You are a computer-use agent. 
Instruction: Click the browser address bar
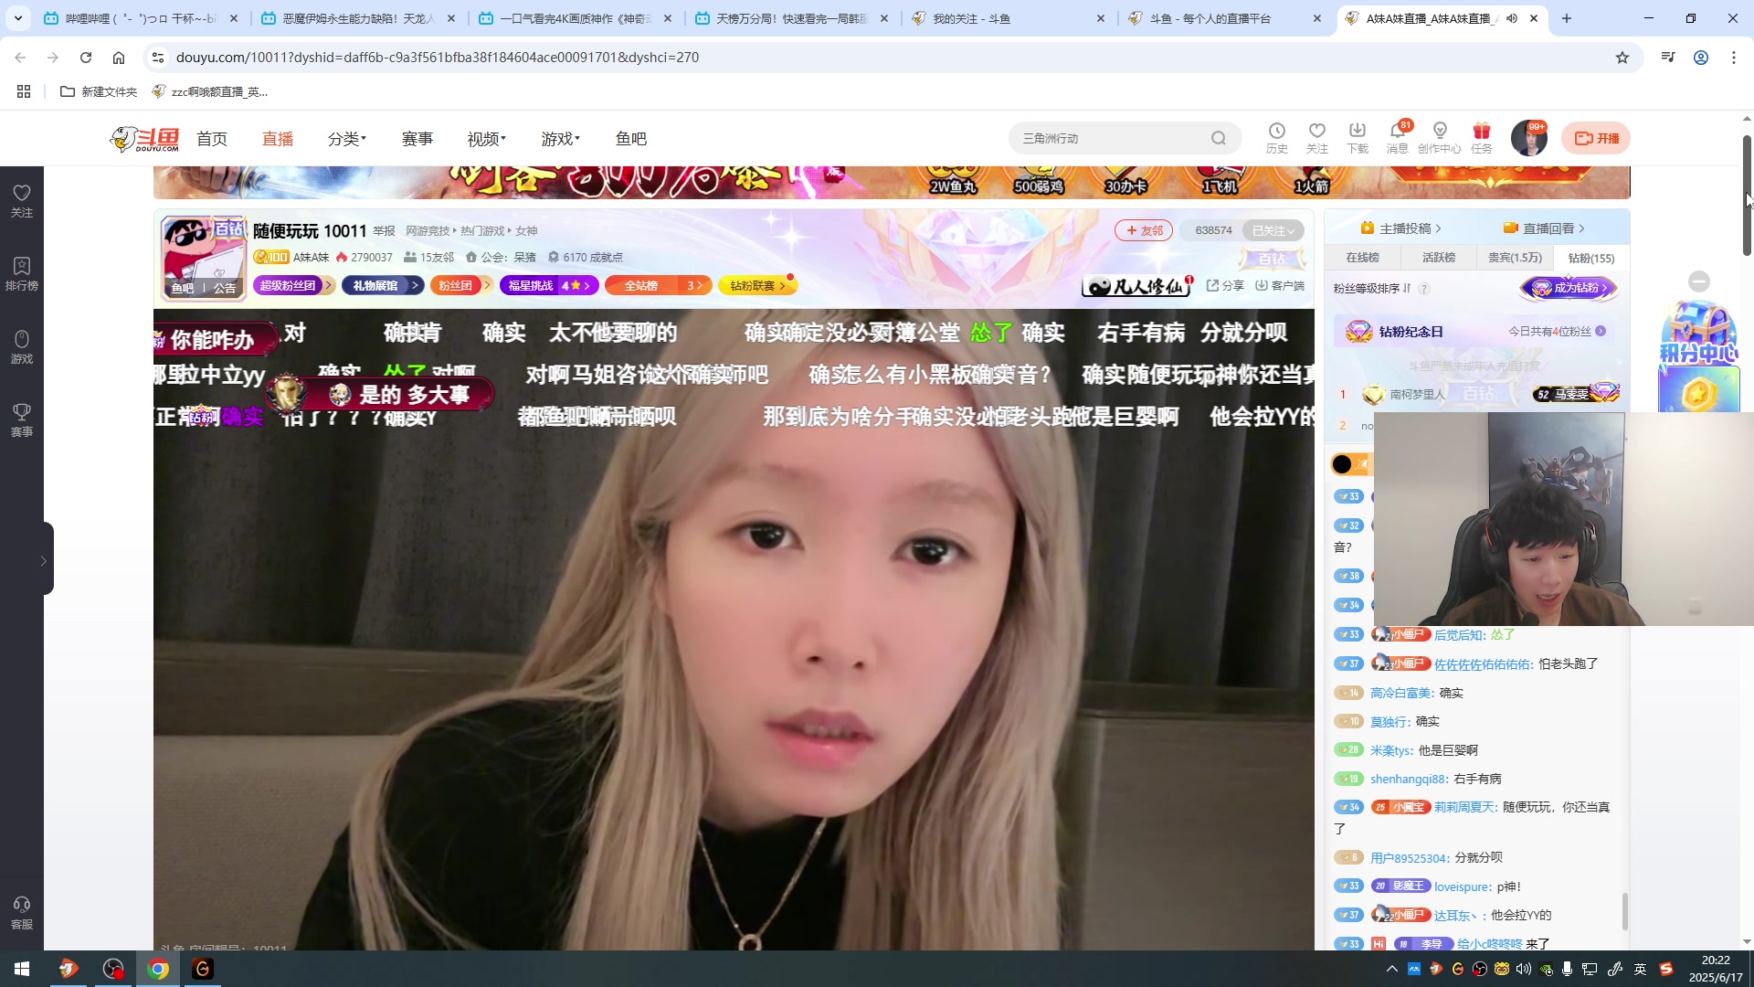click(x=877, y=58)
